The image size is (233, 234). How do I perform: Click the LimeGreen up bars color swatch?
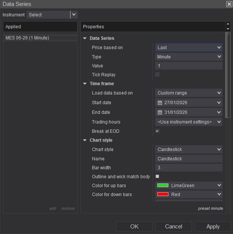(x=163, y=185)
